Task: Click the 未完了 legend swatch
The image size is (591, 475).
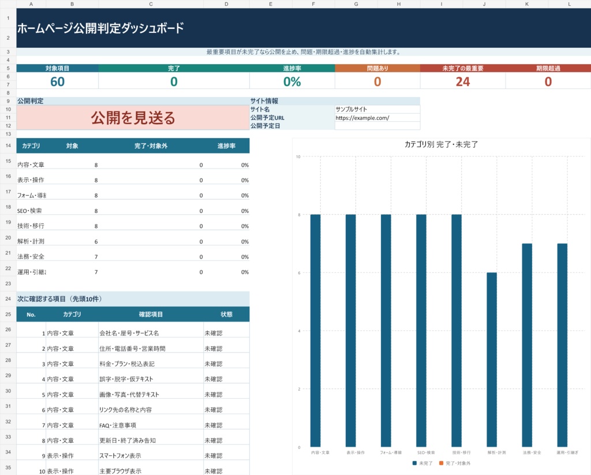Action: tap(414, 463)
